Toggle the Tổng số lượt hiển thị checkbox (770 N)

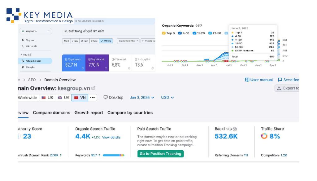tap(89, 60)
